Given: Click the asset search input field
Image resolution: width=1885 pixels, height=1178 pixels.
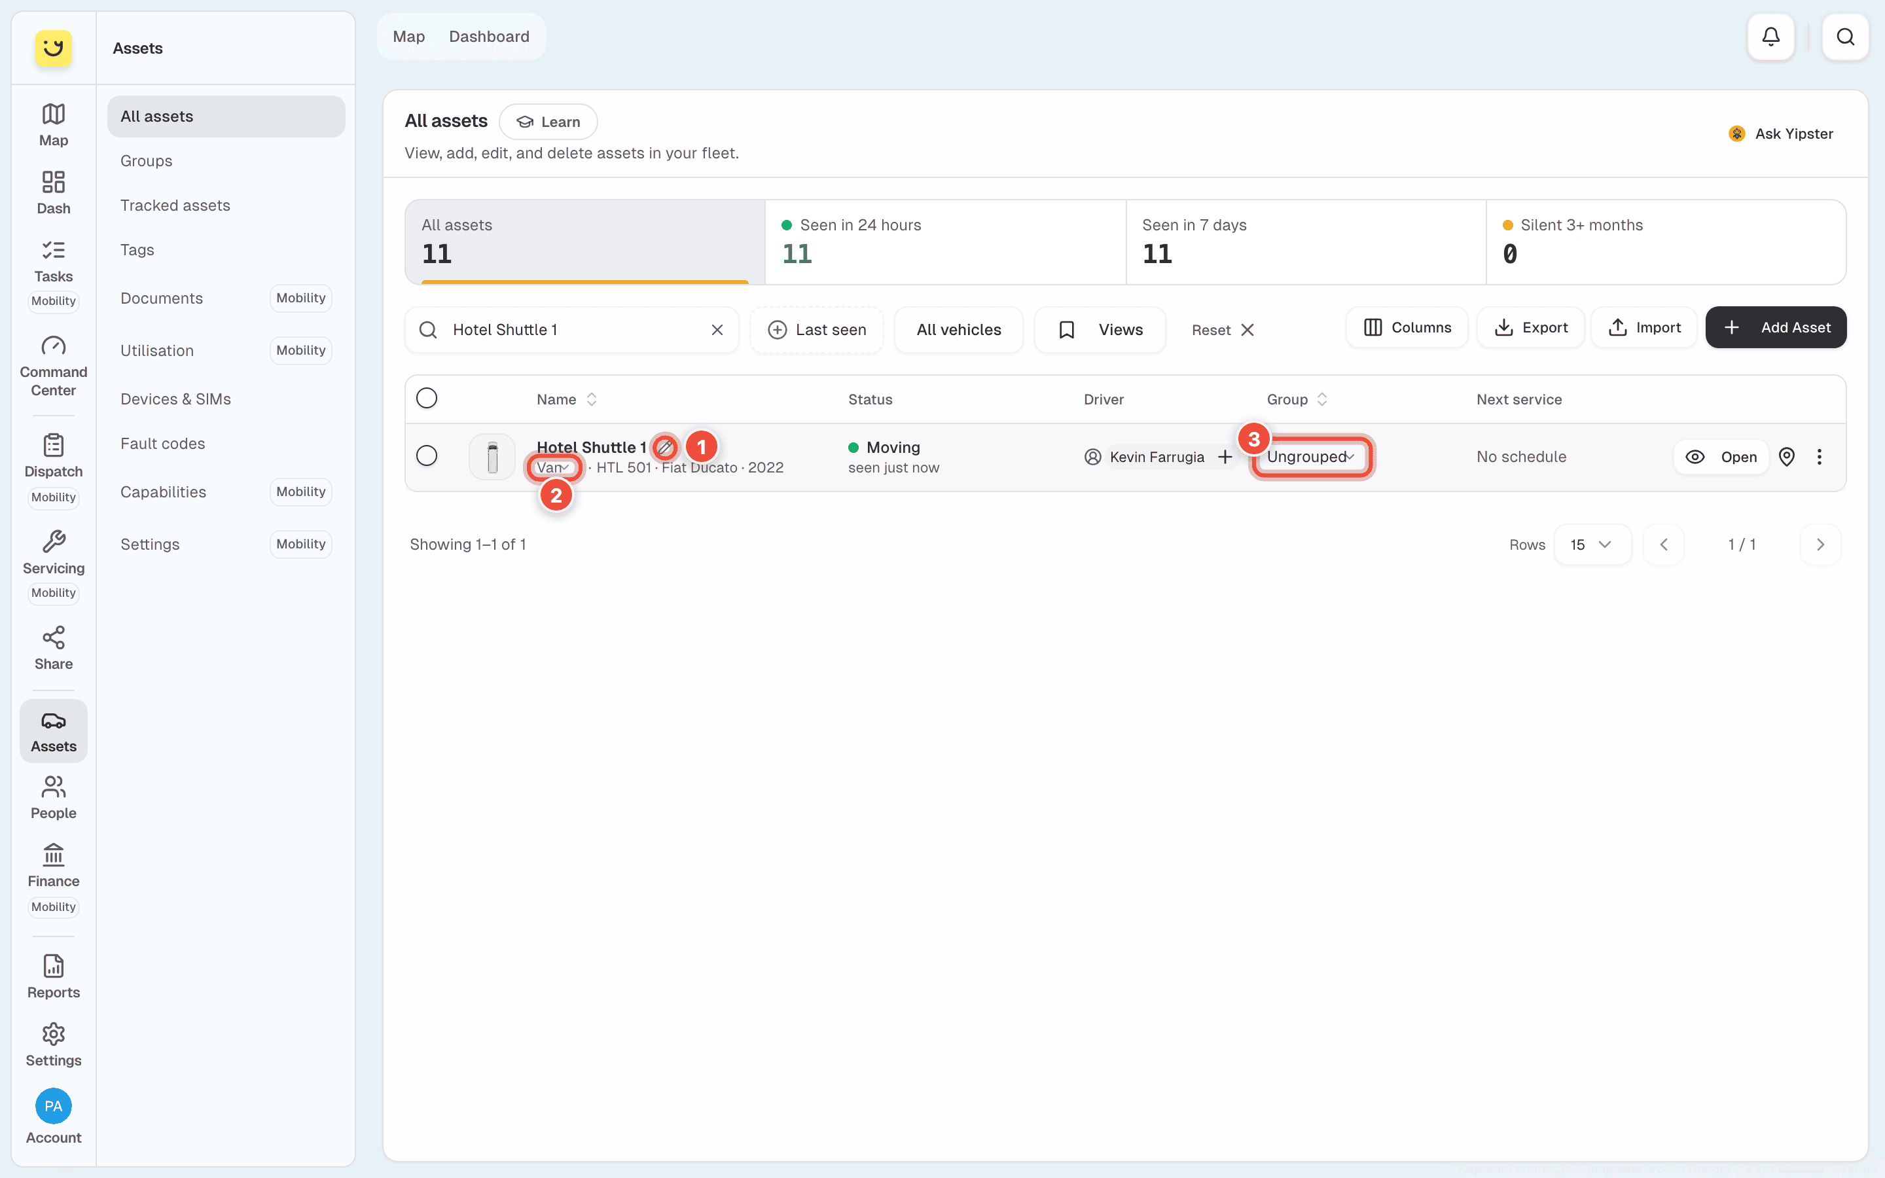Looking at the screenshot, I should coord(572,330).
